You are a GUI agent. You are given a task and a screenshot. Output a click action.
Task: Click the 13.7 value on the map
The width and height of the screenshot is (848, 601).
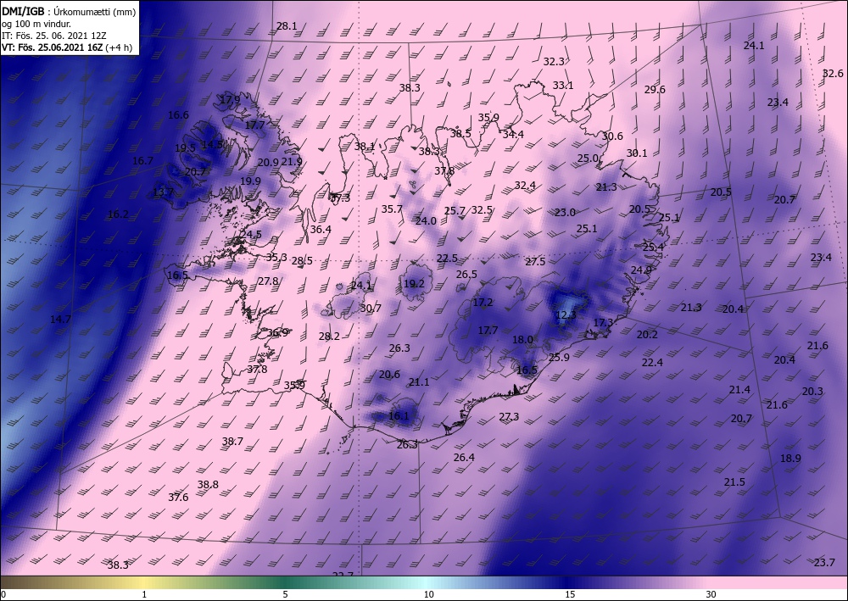tap(163, 192)
